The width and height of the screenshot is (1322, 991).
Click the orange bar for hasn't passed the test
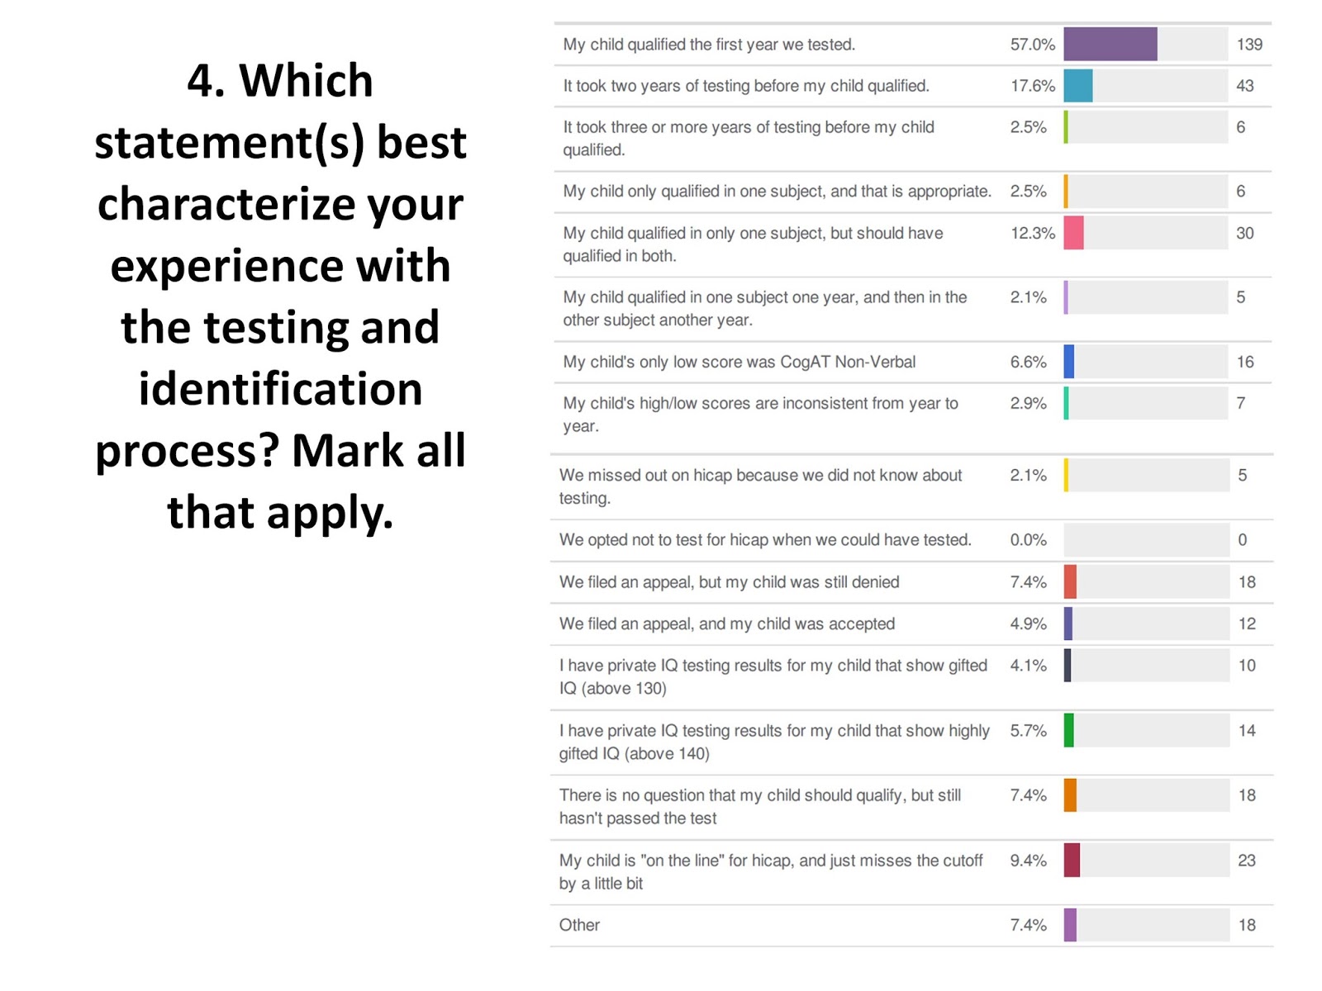pyautogui.click(x=1070, y=795)
